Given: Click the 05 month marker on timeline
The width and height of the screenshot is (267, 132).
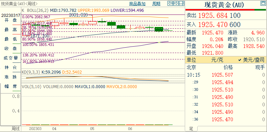Looking at the screenshot, I should click(92, 129).
